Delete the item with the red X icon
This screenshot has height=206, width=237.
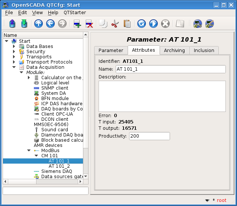coord(89,24)
